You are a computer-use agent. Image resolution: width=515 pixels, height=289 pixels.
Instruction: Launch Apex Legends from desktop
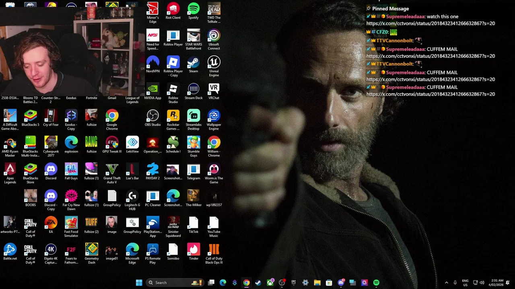point(10,173)
